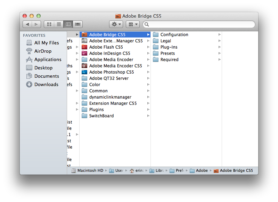Expand arrow next to Legal
Viewport: 278px width, 202px height.
point(220,41)
